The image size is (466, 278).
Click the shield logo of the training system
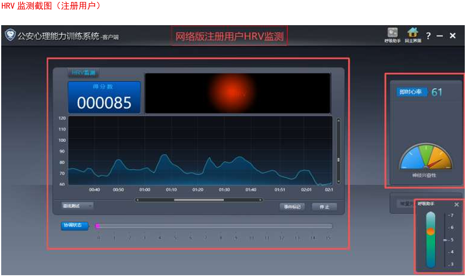pos(10,35)
